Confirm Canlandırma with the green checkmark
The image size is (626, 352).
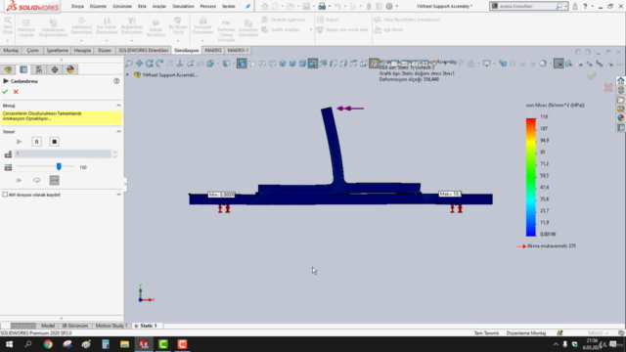click(5, 92)
